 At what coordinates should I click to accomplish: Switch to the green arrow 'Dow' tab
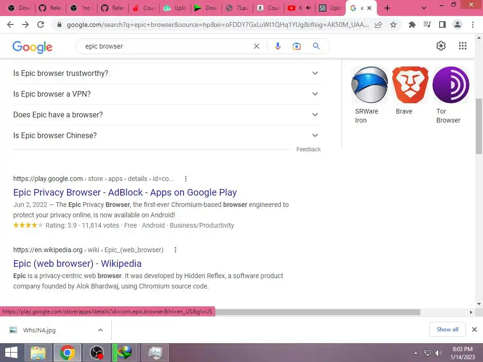pos(206,8)
